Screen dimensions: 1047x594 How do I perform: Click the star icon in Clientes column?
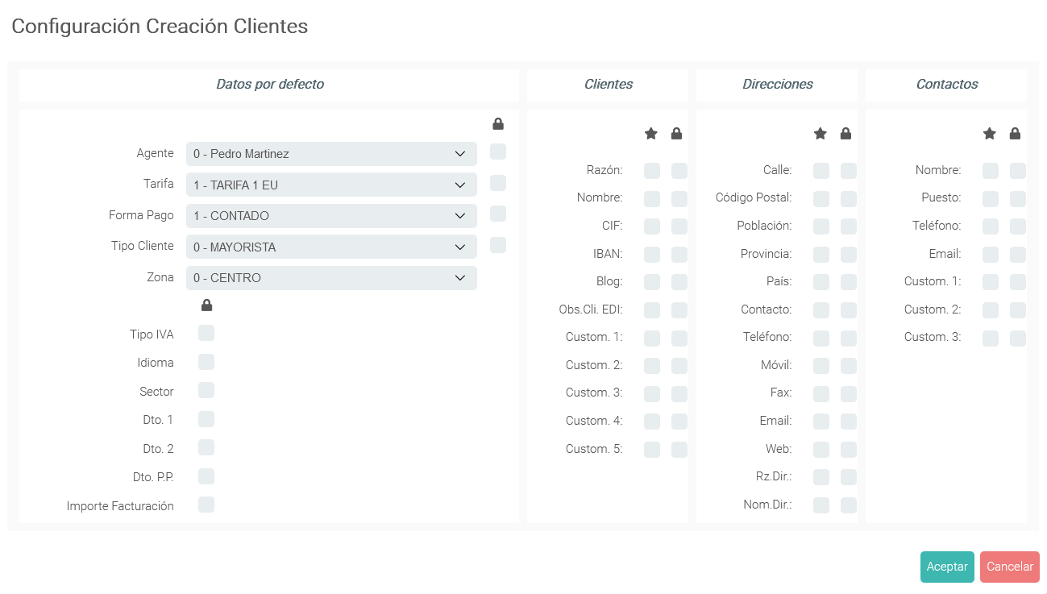(651, 134)
